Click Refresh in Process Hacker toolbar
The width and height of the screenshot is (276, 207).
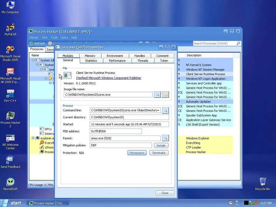pyautogui.click(x=37, y=43)
